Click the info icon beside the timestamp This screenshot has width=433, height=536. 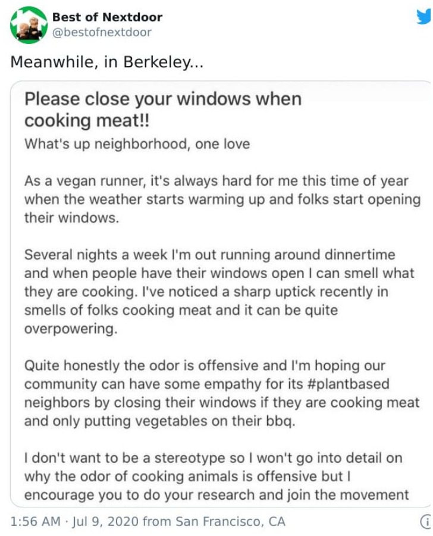(425, 522)
